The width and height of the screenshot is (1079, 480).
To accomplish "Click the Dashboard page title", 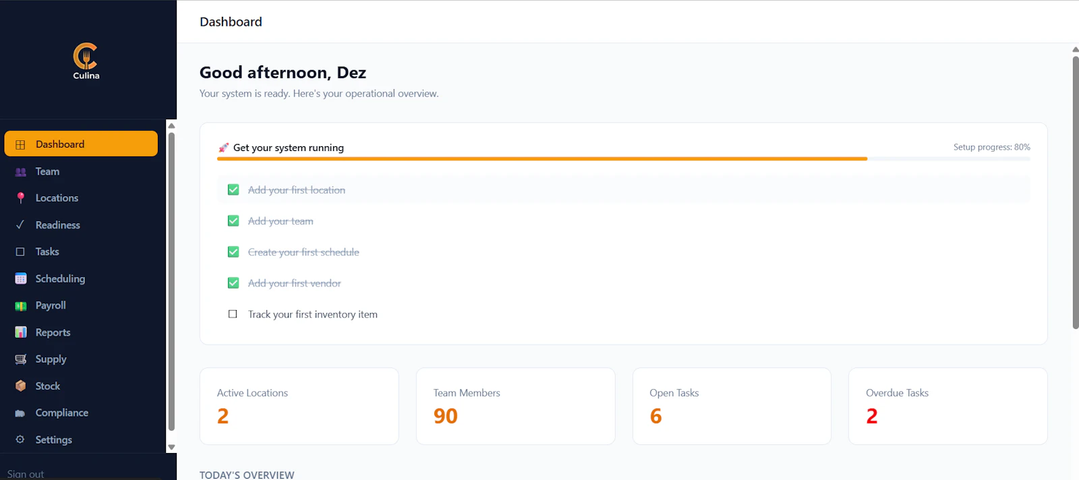I will [231, 22].
